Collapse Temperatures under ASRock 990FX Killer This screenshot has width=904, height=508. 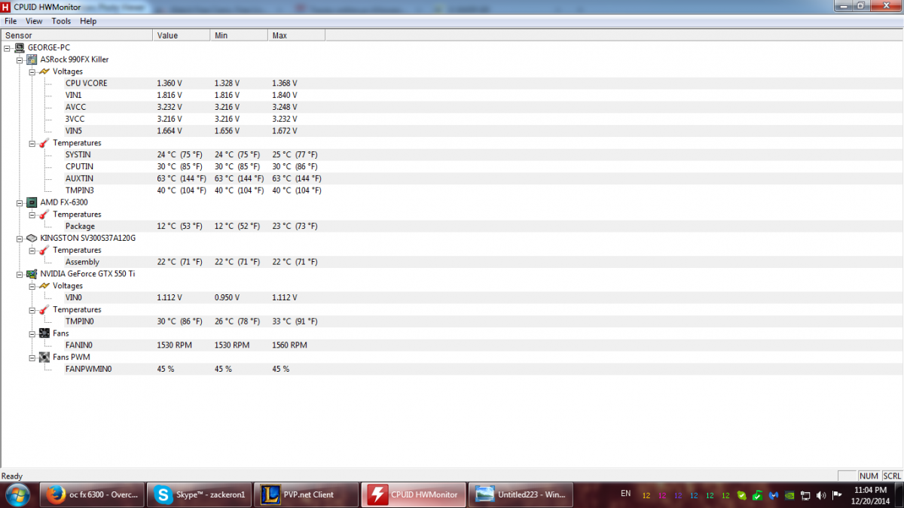tap(32, 143)
